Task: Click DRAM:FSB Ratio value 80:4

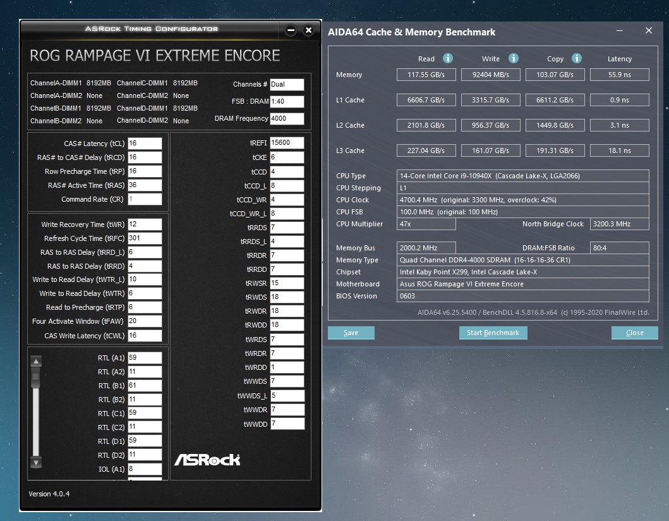Action: (x=620, y=248)
